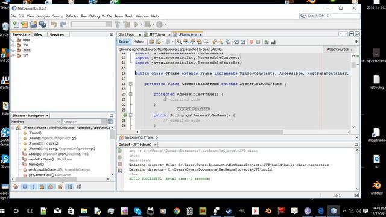Expand the bbsc project node
The height and width of the screenshot is (217, 386).
tap(13, 40)
